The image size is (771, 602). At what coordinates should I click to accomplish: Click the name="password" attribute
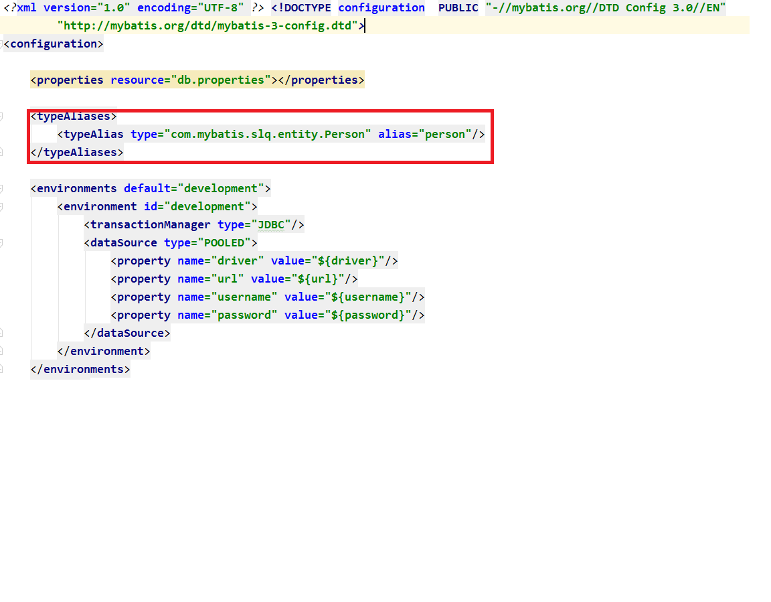pyautogui.click(x=228, y=315)
